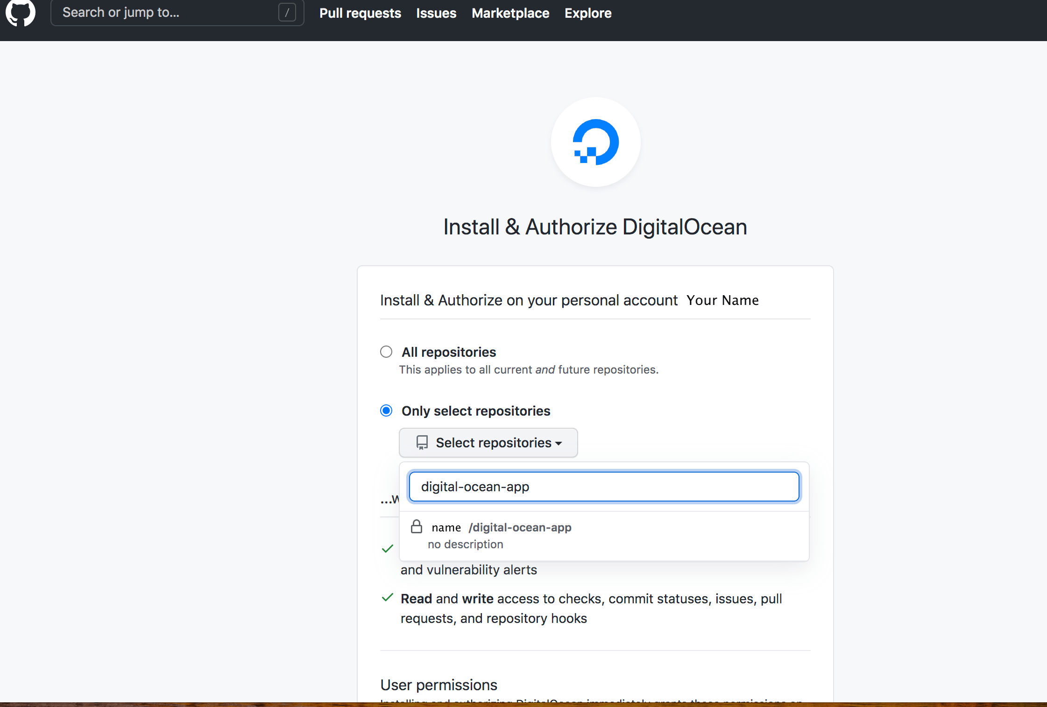Select the name/digital-ocean-app repository suggestion
Image resolution: width=1047 pixels, height=707 pixels.
(x=501, y=527)
